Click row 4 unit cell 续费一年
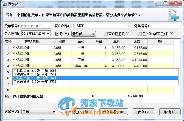Screen dimensions: 184x121 81,66
